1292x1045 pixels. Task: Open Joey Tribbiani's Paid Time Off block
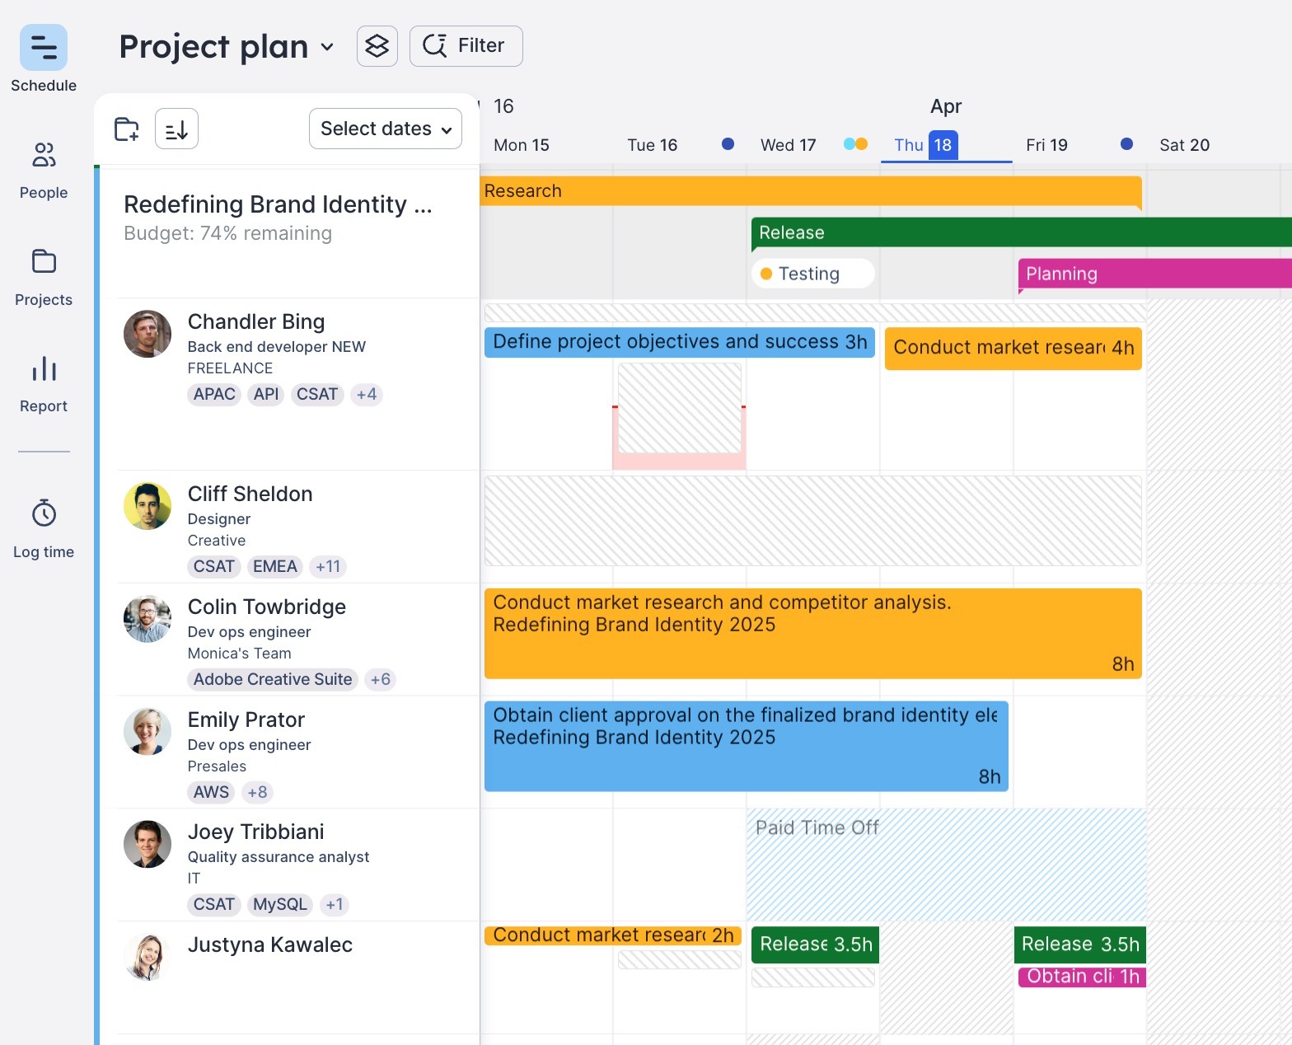click(x=945, y=864)
